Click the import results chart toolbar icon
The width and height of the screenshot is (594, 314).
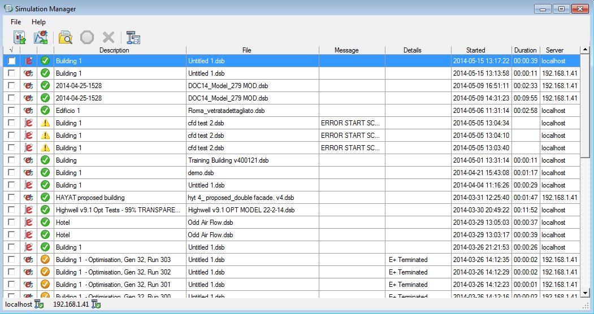click(x=20, y=37)
